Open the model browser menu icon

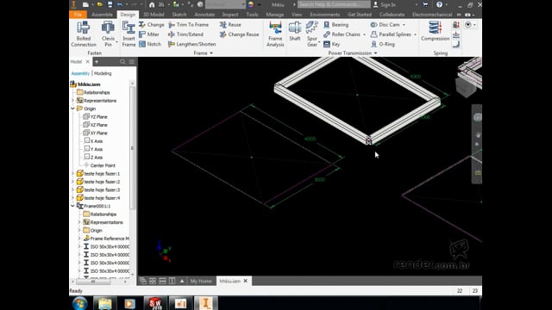click(x=132, y=62)
